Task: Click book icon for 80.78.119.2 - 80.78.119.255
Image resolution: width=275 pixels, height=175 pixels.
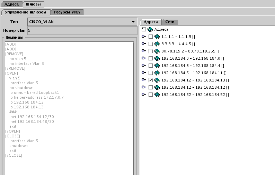Action: 157,51
